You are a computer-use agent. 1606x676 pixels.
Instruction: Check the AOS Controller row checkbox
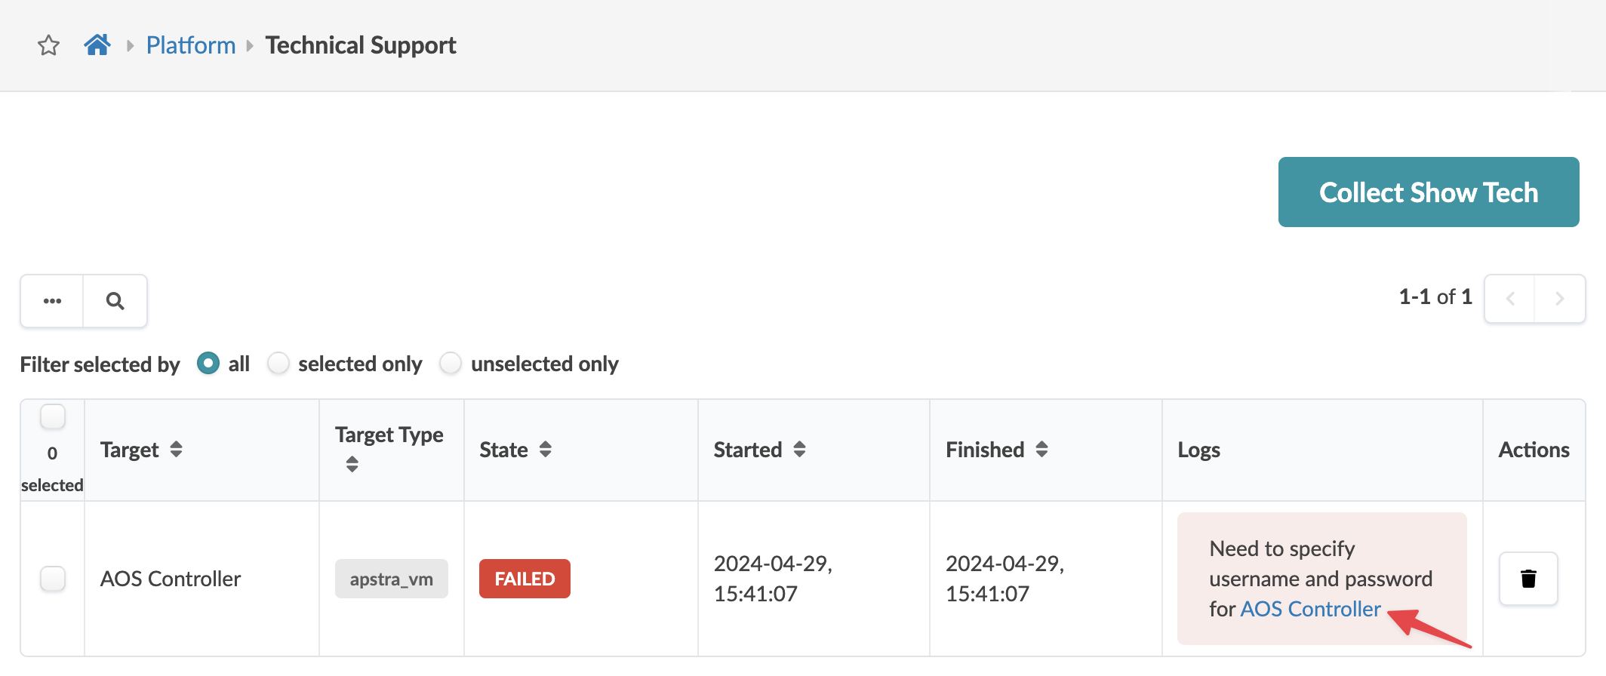(x=53, y=579)
